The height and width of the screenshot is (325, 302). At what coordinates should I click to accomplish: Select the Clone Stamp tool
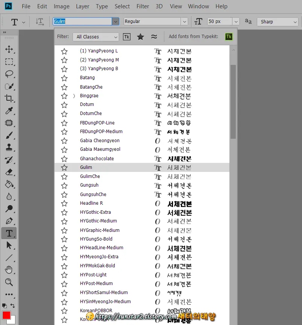(9, 147)
